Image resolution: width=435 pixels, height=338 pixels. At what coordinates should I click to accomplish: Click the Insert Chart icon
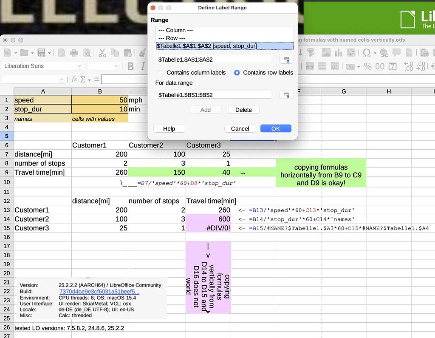point(339,53)
